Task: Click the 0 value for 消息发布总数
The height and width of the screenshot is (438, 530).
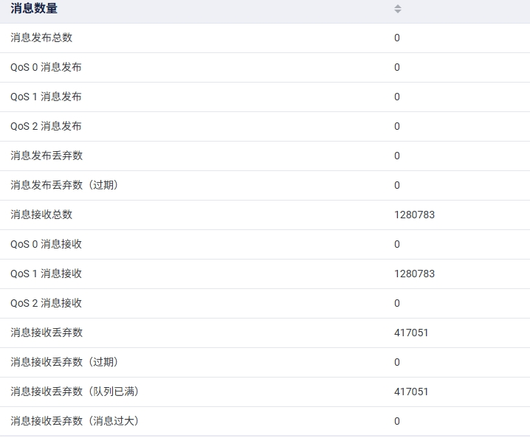Action: click(397, 38)
